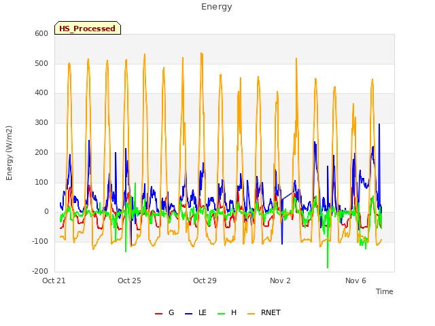Click the 0 y-axis tick label
Image resolution: width=435 pixels, height=326 pixels.
pyautogui.click(x=46, y=212)
